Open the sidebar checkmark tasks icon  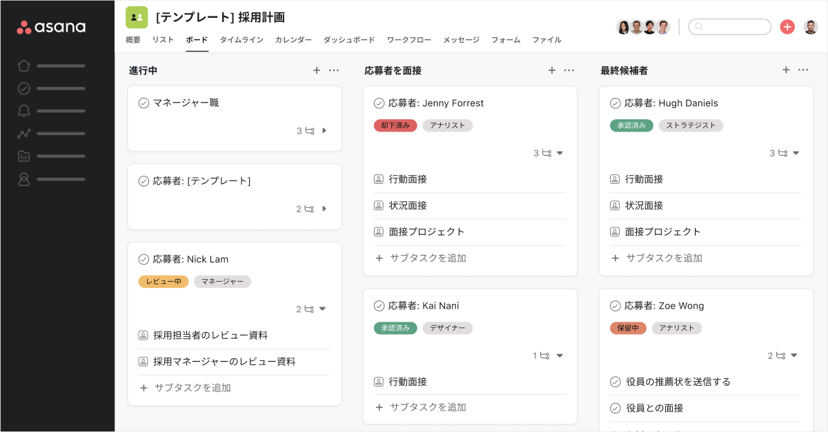click(x=24, y=88)
